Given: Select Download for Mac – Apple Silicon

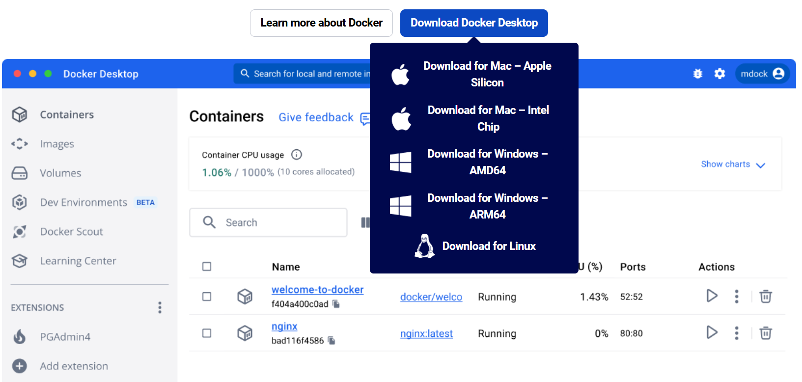Looking at the screenshot, I should 487,74.
